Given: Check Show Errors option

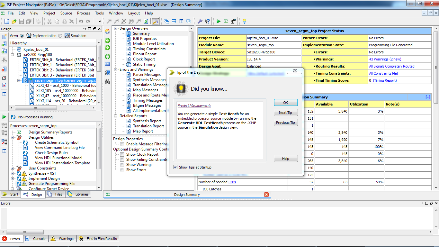Looking at the screenshot, I should tap(122, 170).
